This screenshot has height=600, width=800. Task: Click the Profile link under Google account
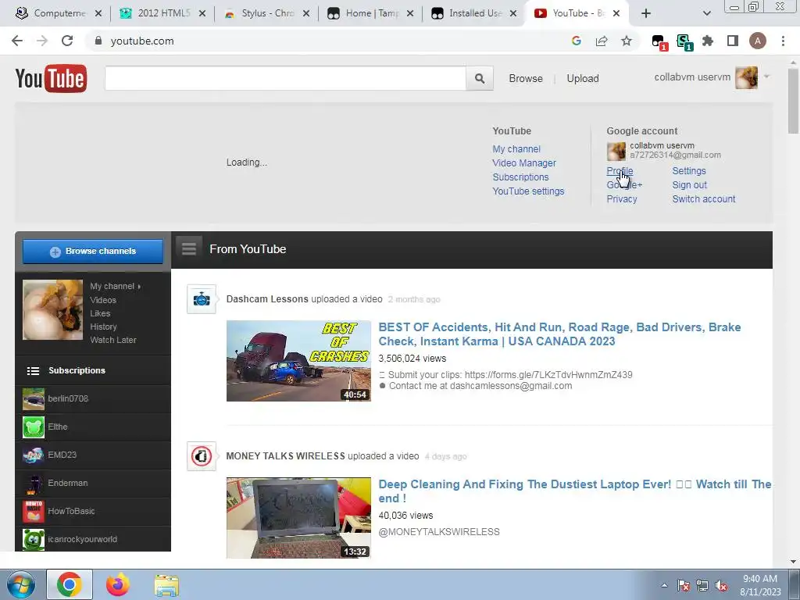pos(620,171)
